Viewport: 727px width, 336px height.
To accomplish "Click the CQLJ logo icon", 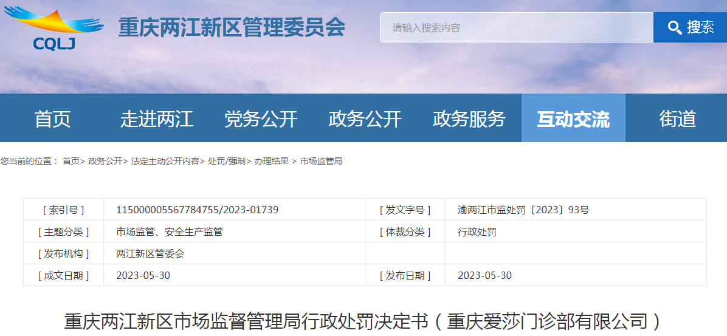I will click(x=53, y=28).
